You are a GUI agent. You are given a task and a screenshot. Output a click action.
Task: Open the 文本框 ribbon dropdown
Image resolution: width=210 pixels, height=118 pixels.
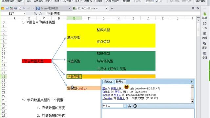point(68,1)
